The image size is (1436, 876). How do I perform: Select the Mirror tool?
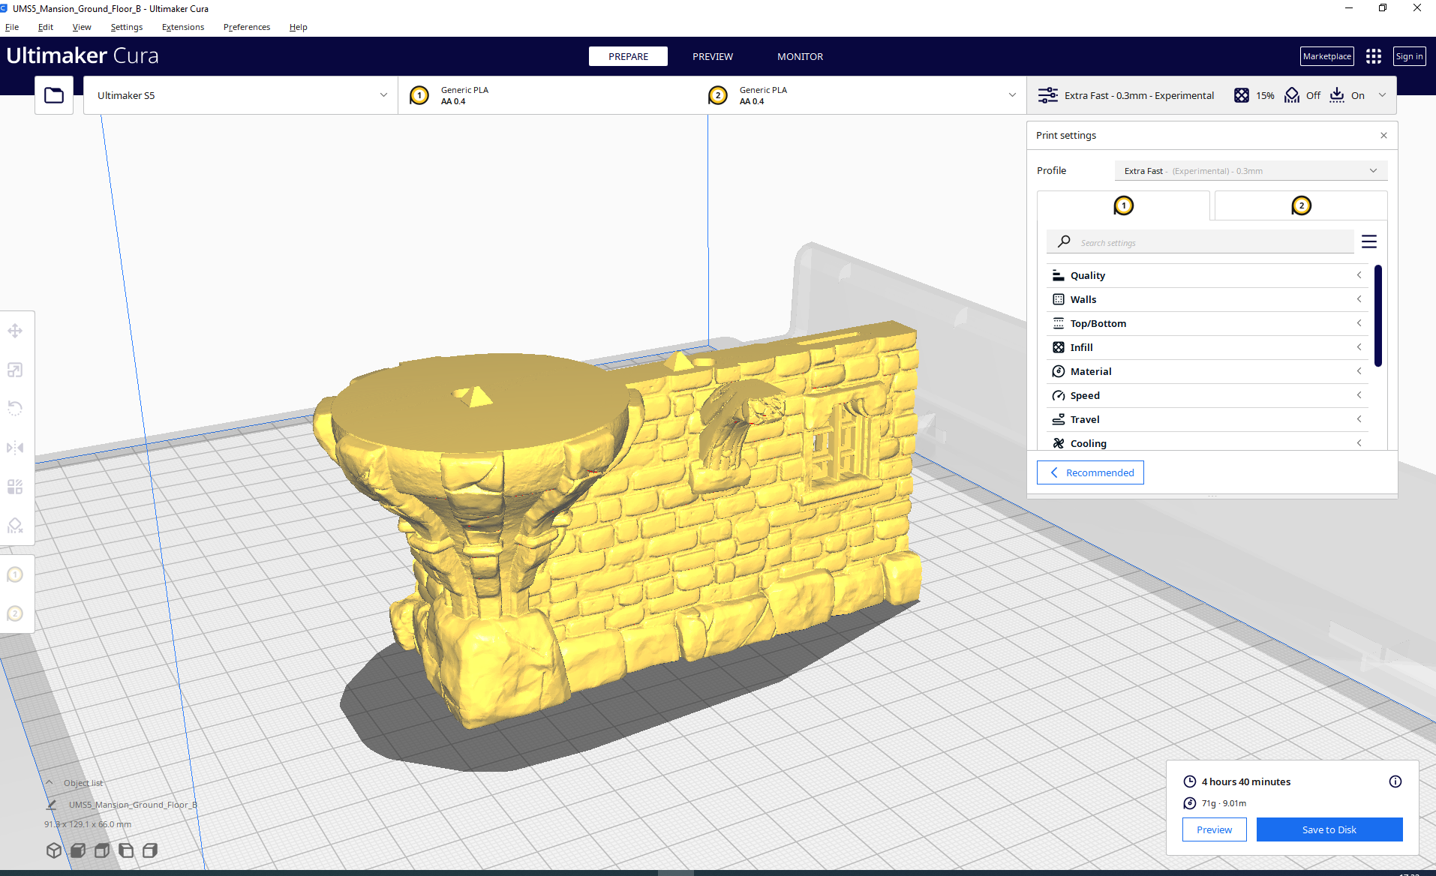point(15,447)
